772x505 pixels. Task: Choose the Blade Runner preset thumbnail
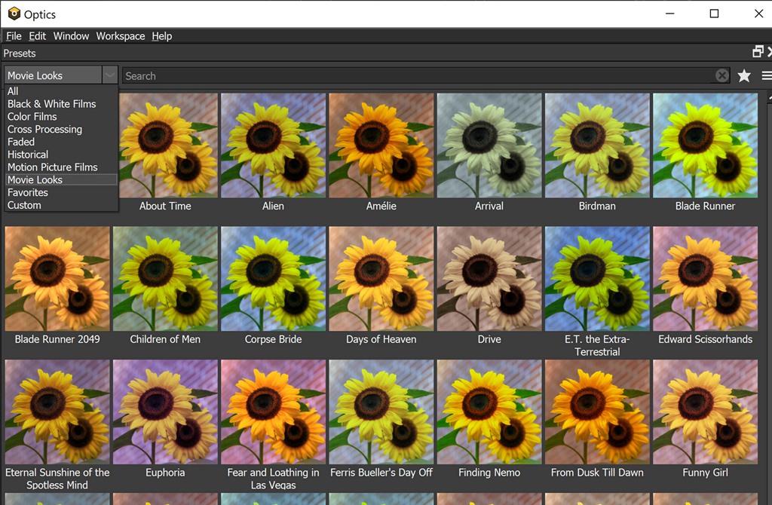tap(705, 145)
